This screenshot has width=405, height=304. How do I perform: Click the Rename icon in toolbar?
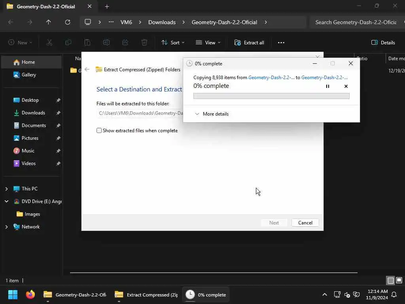[106, 43]
